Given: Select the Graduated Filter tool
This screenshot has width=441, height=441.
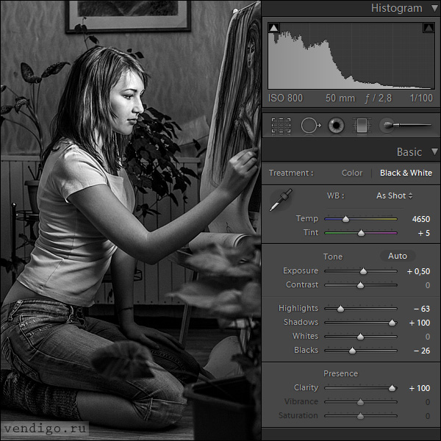Looking at the screenshot, I should [362, 126].
